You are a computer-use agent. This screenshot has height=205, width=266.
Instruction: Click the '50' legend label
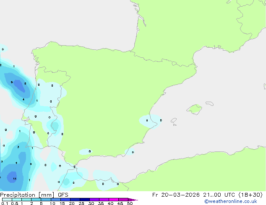(130, 203)
